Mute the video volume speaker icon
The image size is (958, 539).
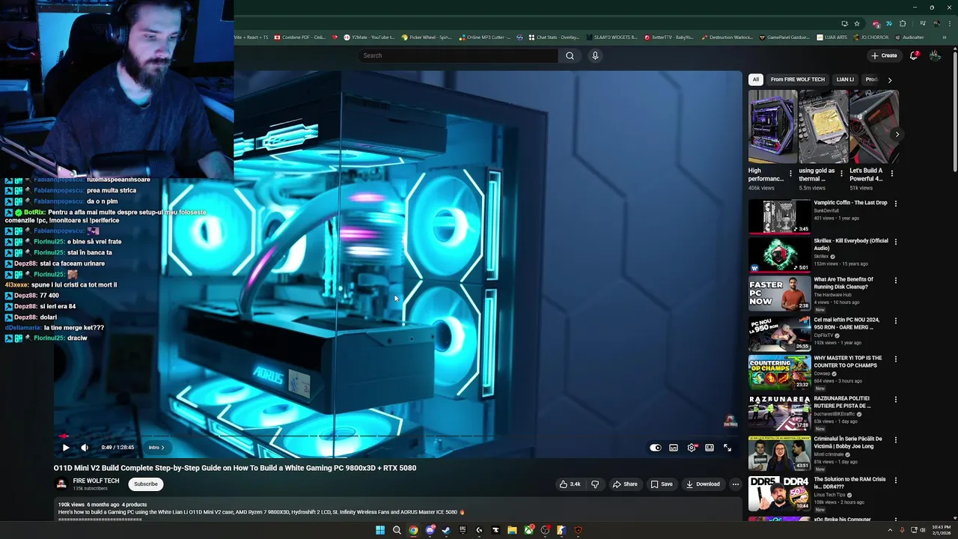click(85, 448)
